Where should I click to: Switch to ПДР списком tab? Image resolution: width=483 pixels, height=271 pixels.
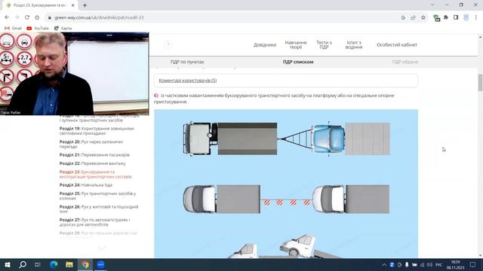pos(298,62)
